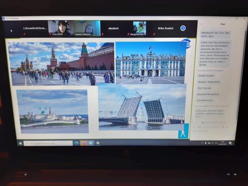Show next participants with the blue arrow
Viewport: 248px width, 186px height.
click(183, 28)
